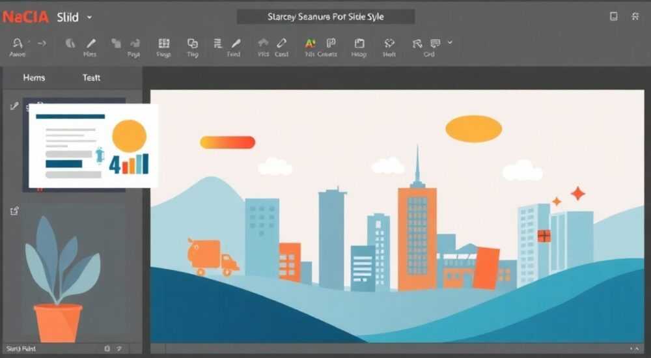651x358 pixels.
Task: Open the grid settings icon at top right
Action: tap(635, 16)
